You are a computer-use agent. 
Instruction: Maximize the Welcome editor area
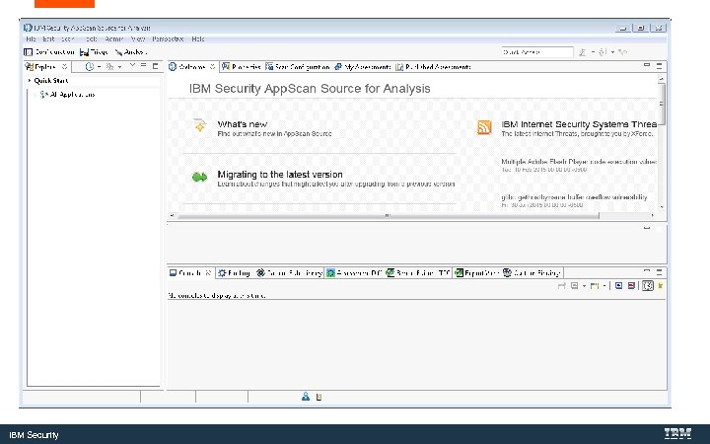point(659,66)
